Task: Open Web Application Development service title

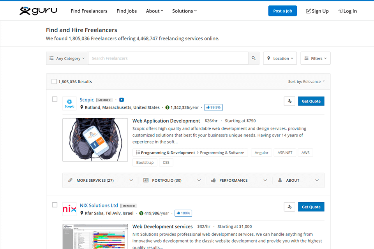Action: point(166,121)
